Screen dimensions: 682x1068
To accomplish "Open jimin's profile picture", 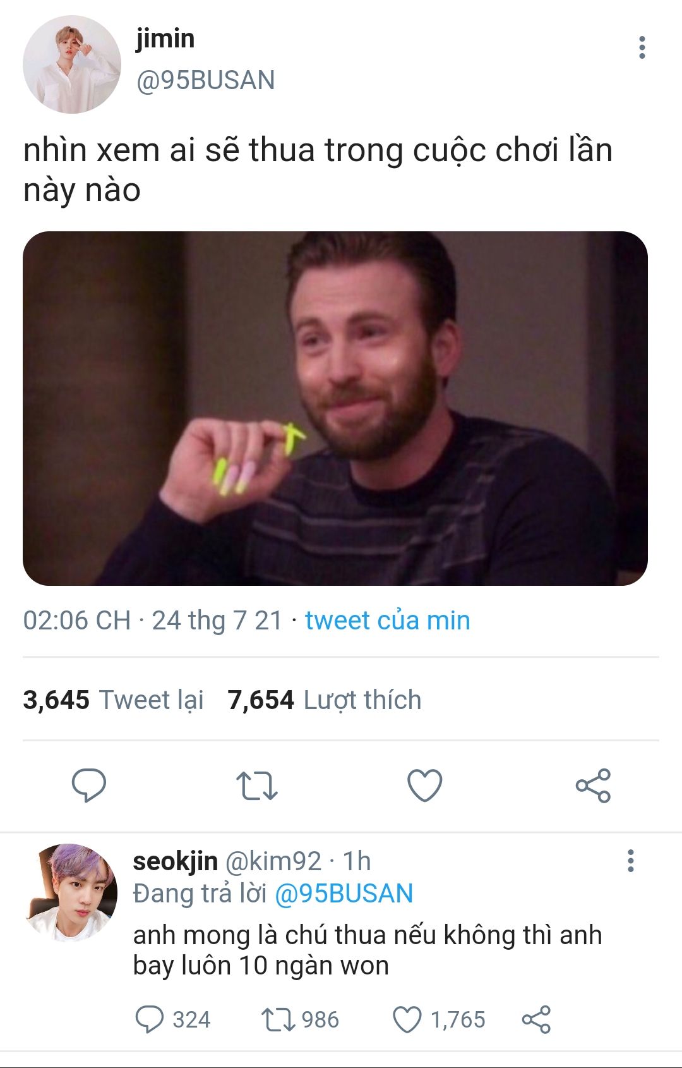I will point(72,64).
